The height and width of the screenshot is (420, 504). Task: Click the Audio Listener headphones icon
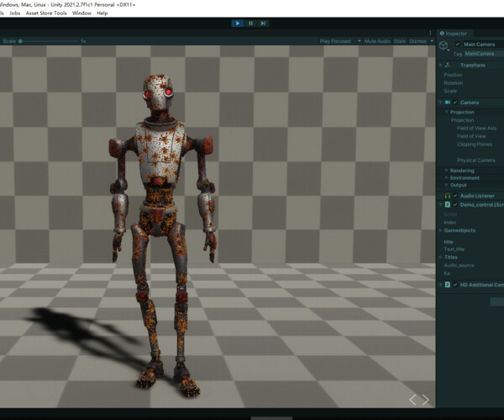(x=448, y=195)
